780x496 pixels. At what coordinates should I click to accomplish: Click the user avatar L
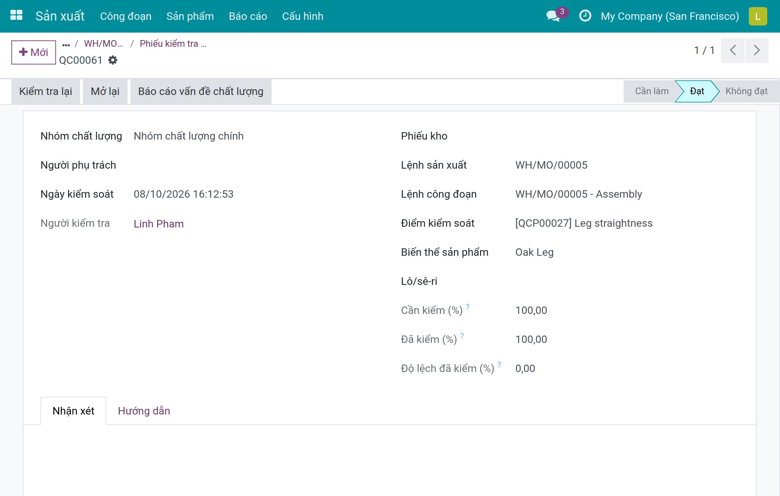coord(758,16)
